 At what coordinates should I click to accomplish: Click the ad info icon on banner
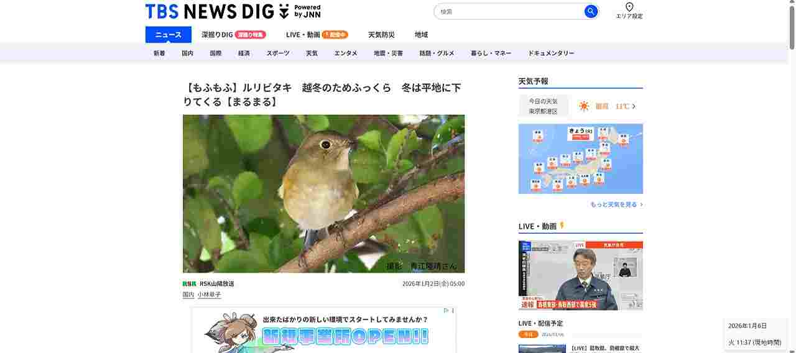pos(446,311)
